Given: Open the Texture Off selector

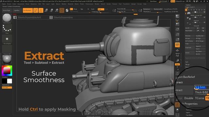Looking at the screenshot, I should coord(7,49).
